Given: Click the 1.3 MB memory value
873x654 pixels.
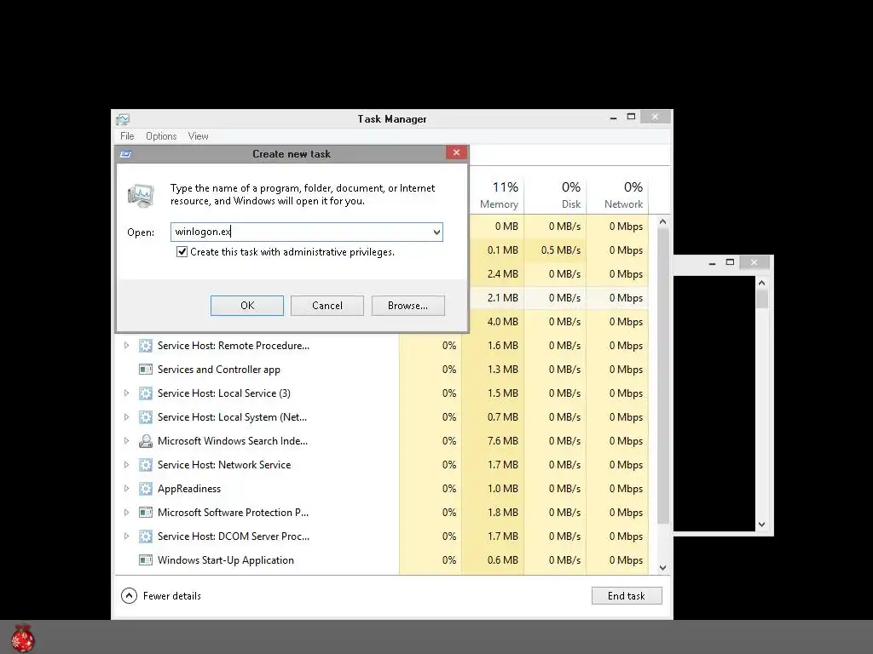Looking at the screenshot, I should pyautogui.click(x=503, y=370).
